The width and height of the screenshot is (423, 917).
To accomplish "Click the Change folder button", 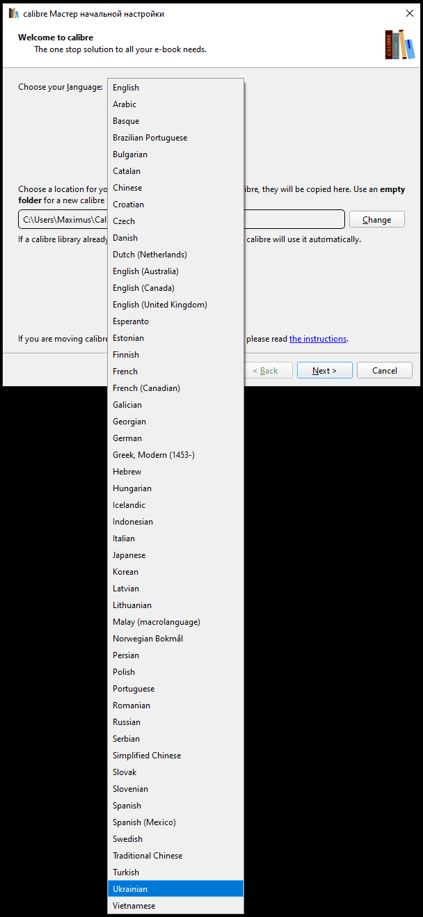I will 376,219.
